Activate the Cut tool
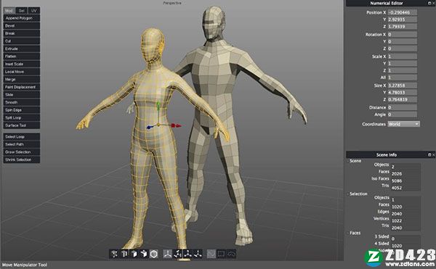This screenshot has height=269, width=436. tap(22, 41)
